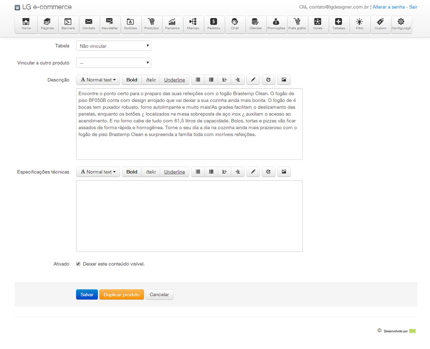
Task: Insert image in Descrição editor
Action: (284, 80)
